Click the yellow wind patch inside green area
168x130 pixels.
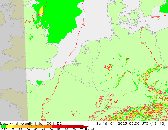click(41, 10)
